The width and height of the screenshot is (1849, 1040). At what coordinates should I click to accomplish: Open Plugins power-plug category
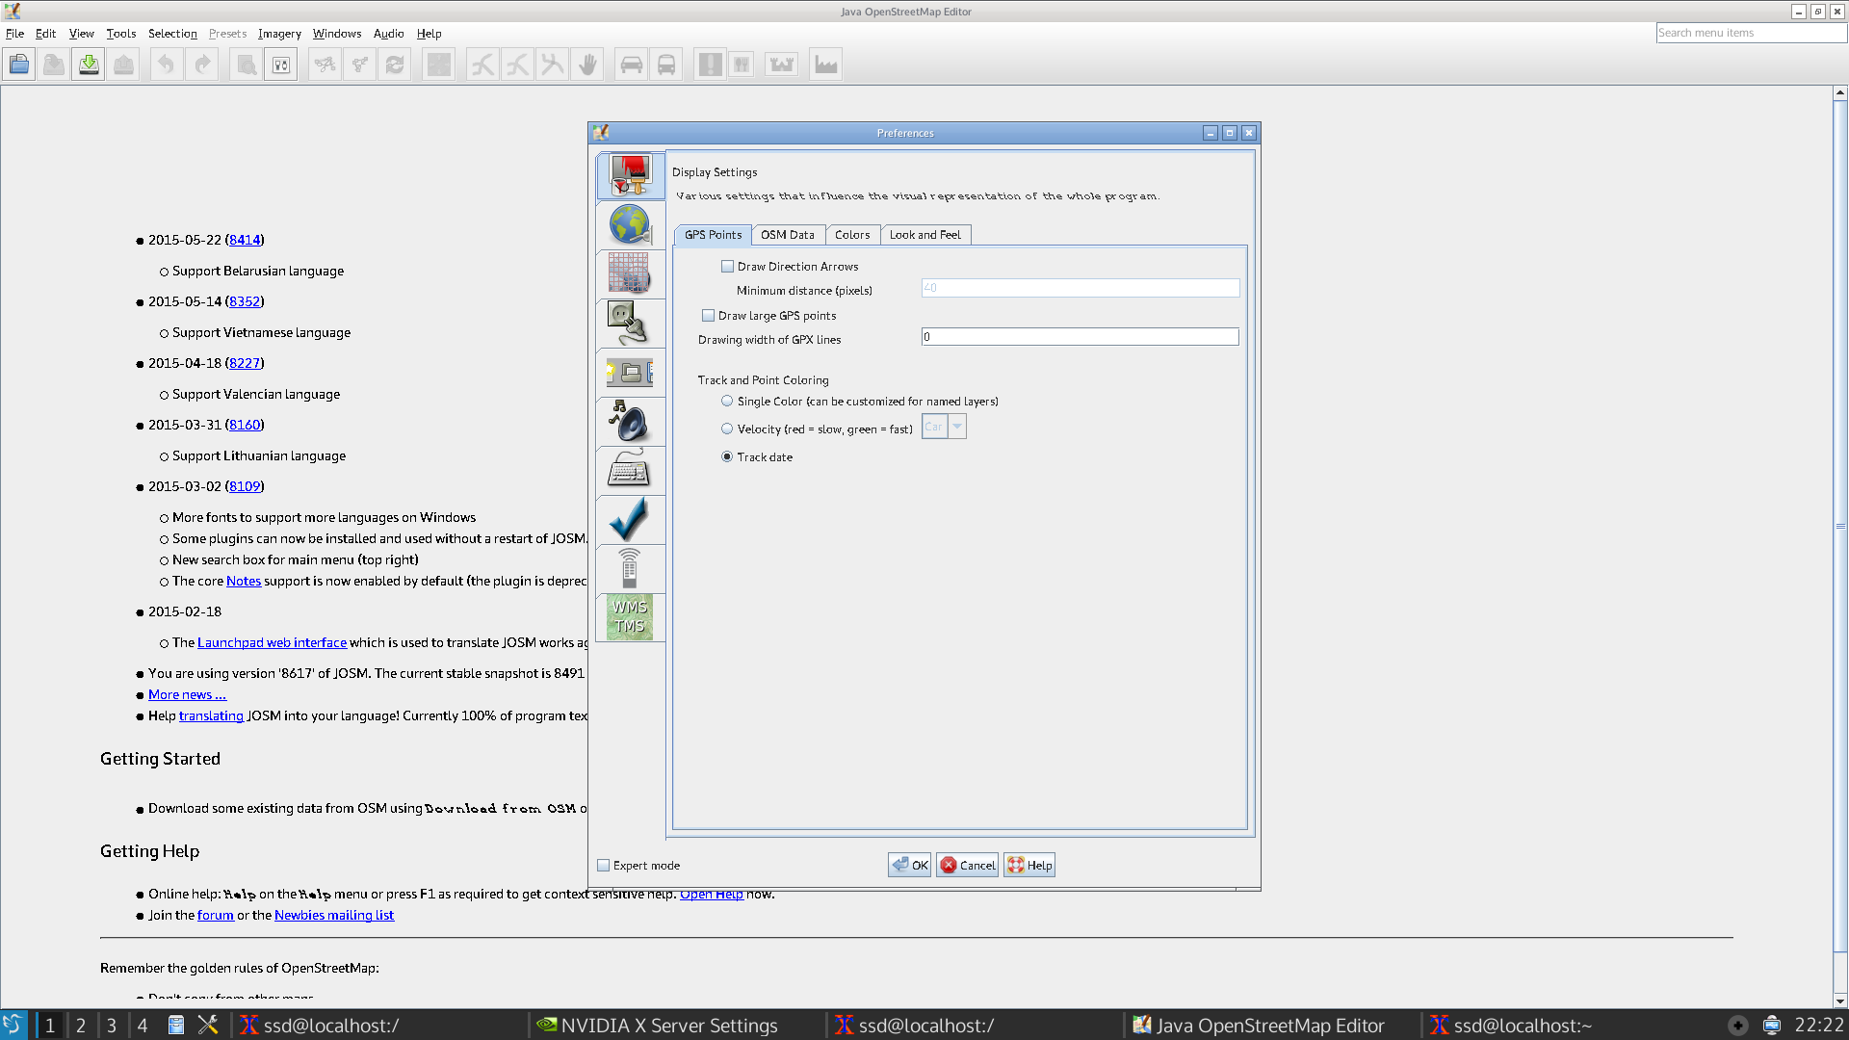[x=631, y=324]
